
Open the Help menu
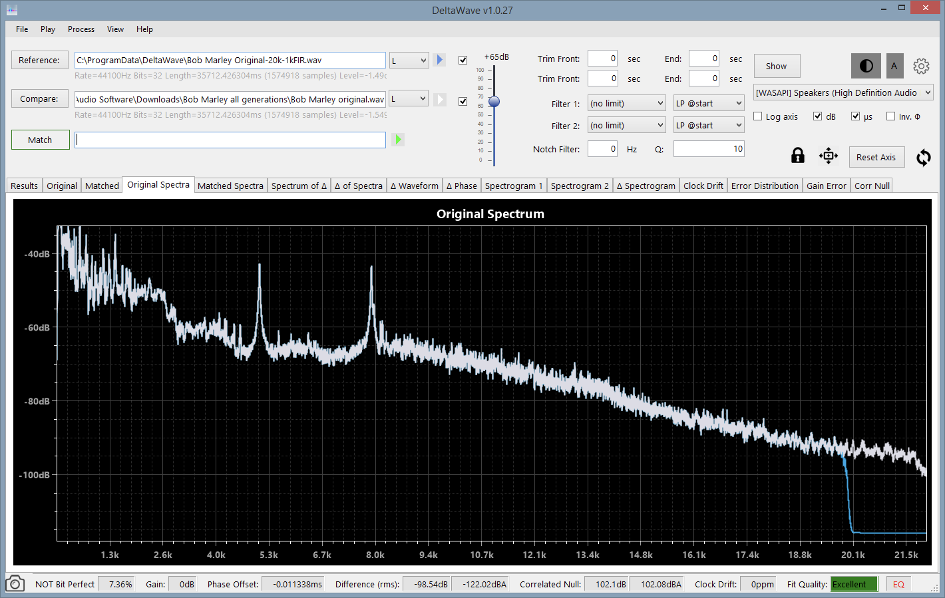[x=144, y=29]
